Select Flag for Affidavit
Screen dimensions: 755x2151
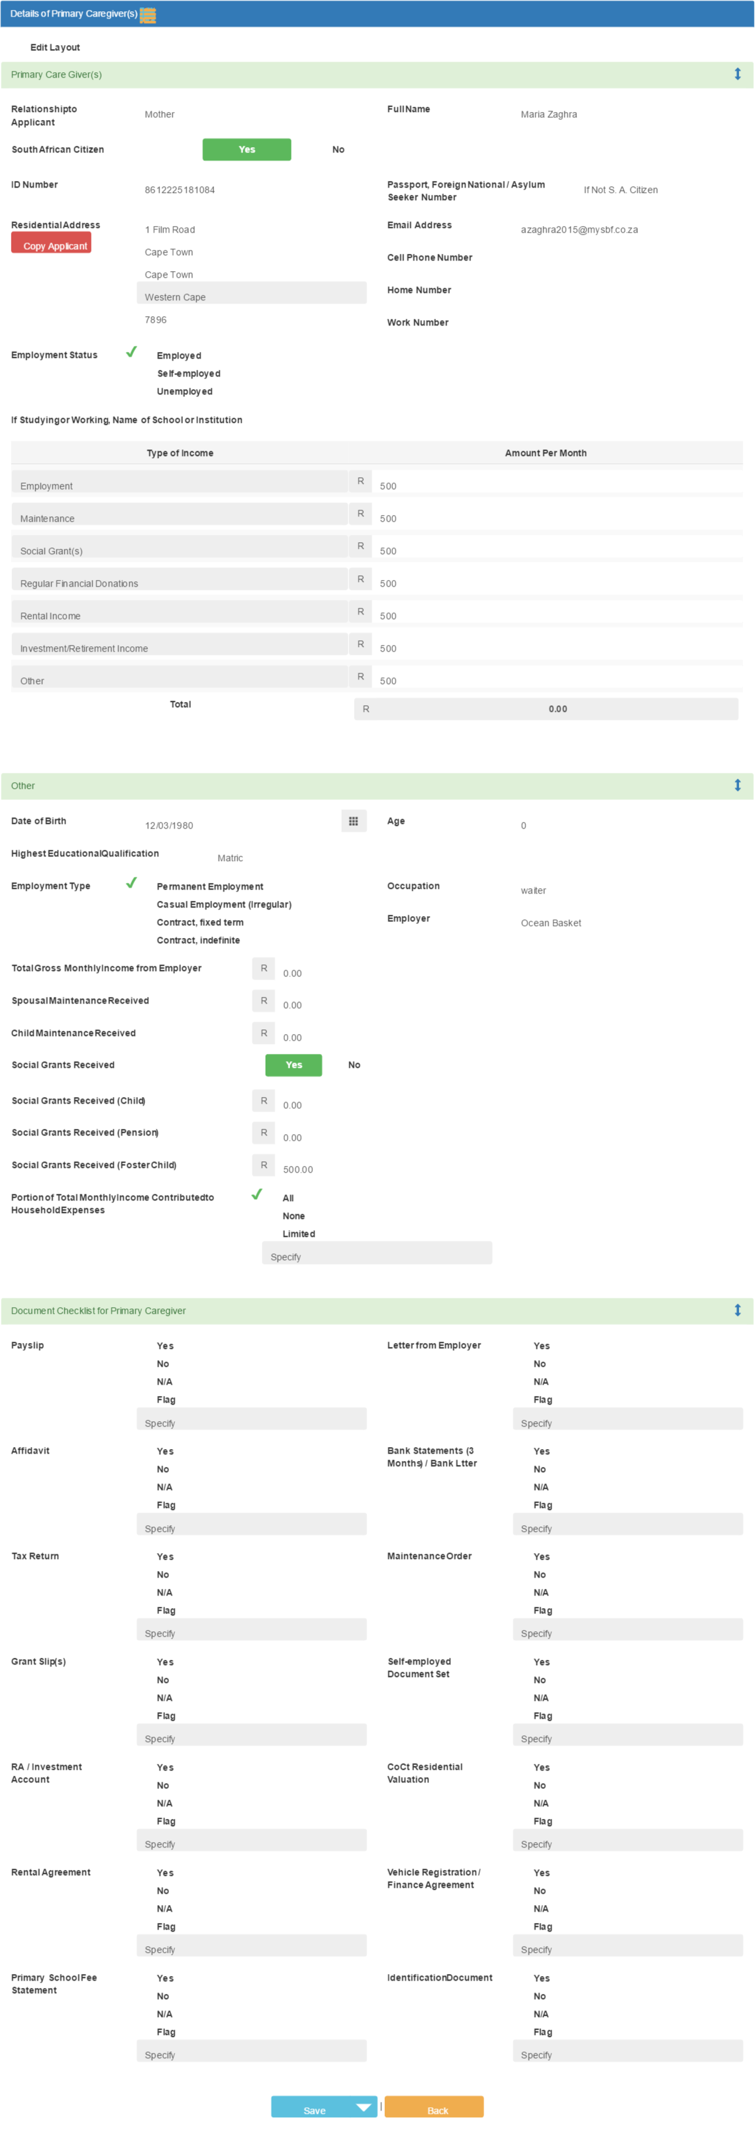pyautogui.click(x=166, y=1505)
